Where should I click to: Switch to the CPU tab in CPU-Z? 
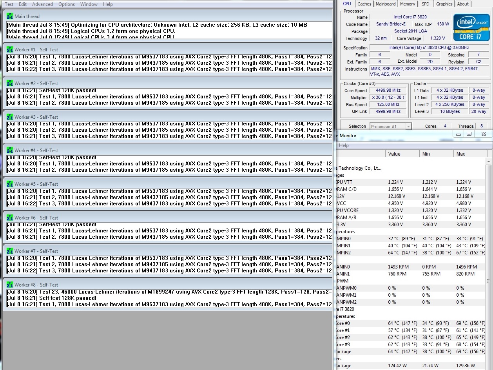[x=347, y=4]
